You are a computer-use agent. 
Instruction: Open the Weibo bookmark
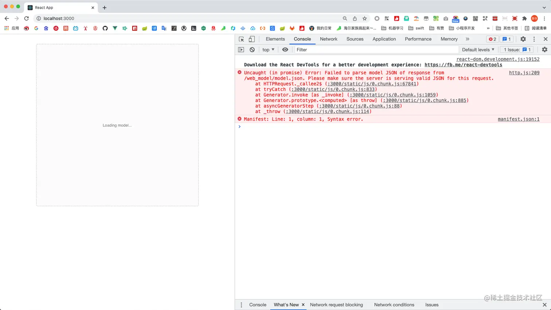pos(26,28)
